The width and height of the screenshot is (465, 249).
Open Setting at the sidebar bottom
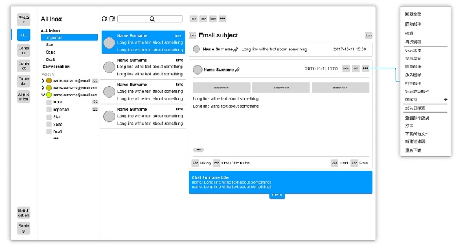click(23, 228)
